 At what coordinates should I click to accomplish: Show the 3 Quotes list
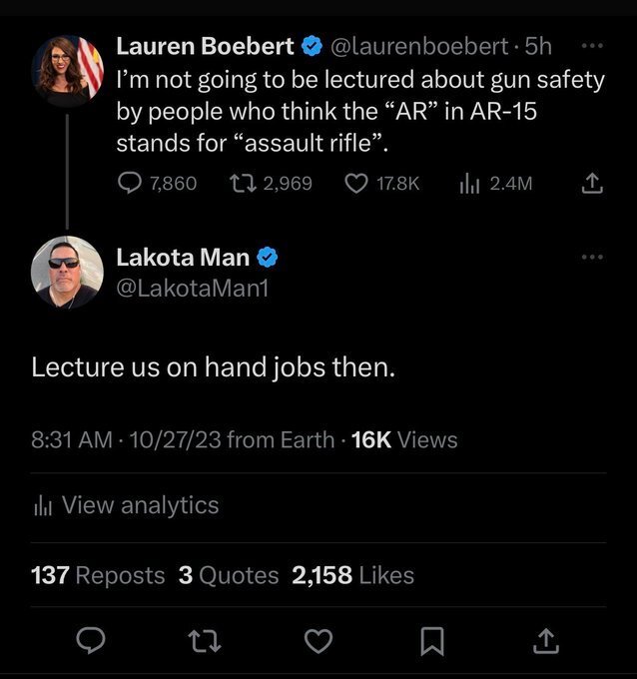229,575
